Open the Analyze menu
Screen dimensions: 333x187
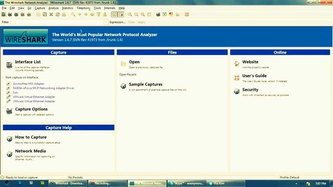54,8
